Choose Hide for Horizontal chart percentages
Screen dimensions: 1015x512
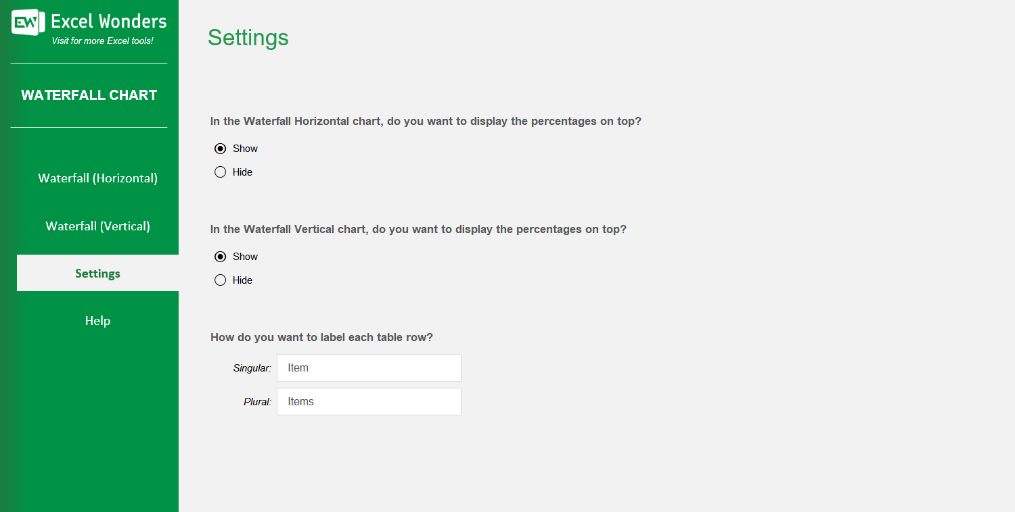point(220,172)
